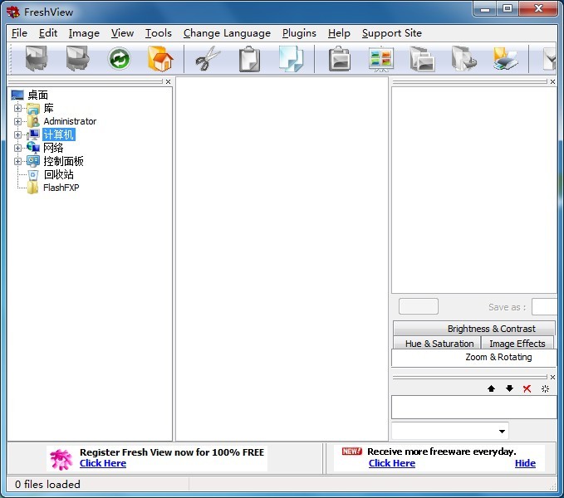Expand the 计算机 tree node
Screen dimensions: 564x498
[17, 134]
